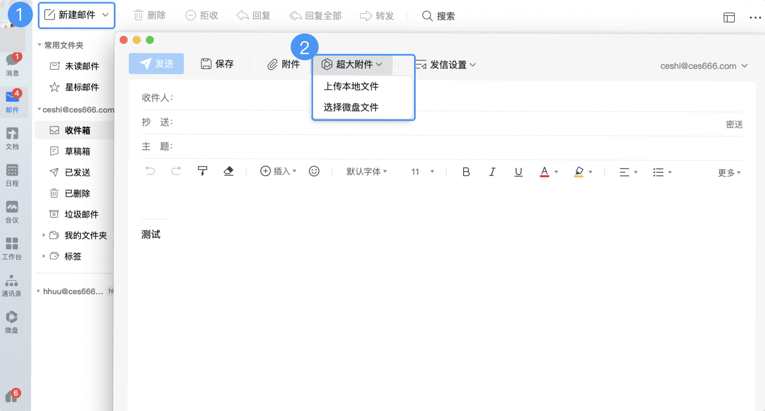Open Messages in the left sidebar
The image size is (765, 411).
[x=12, y=64]
